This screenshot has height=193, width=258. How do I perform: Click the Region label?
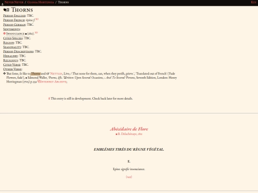click(x=9, y=43)
